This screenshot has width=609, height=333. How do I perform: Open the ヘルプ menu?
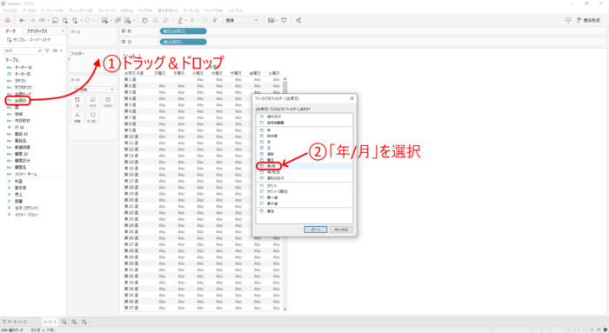(235, 10)
